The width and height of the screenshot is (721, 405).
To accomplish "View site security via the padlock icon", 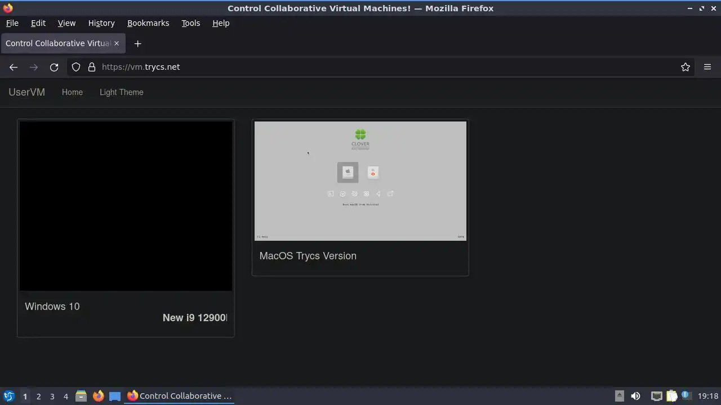I will (92, 67).
